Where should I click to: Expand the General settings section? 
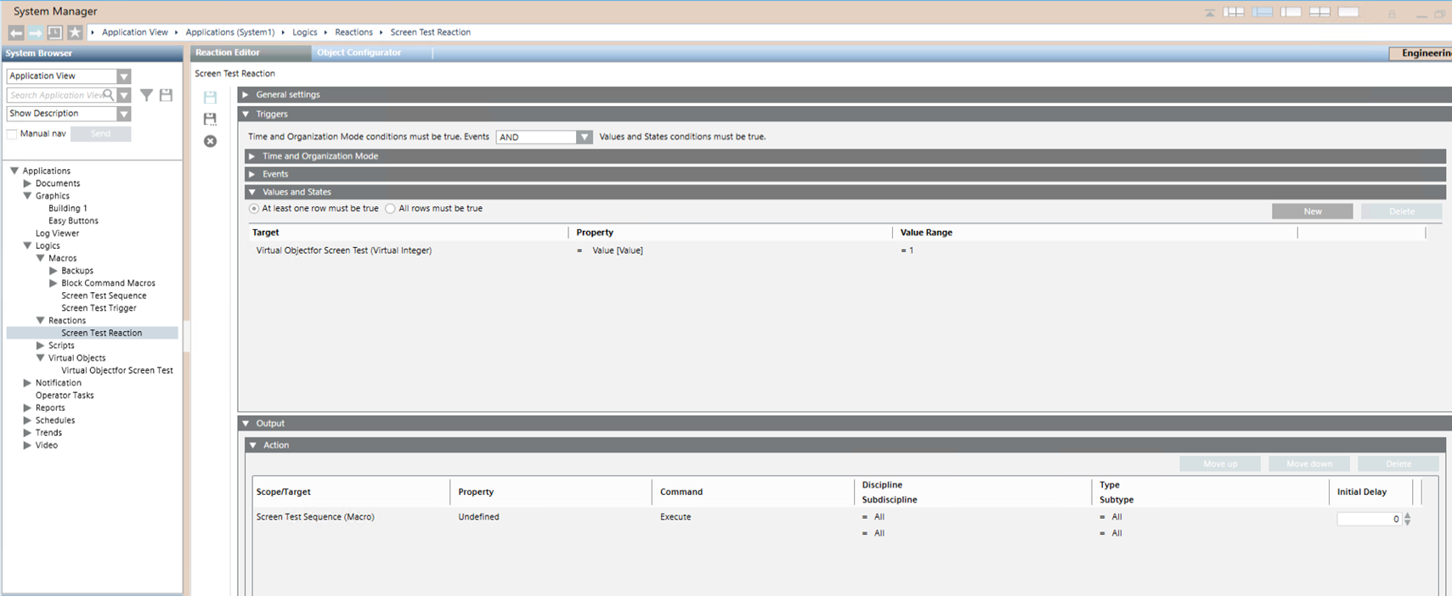coord(246,94)
